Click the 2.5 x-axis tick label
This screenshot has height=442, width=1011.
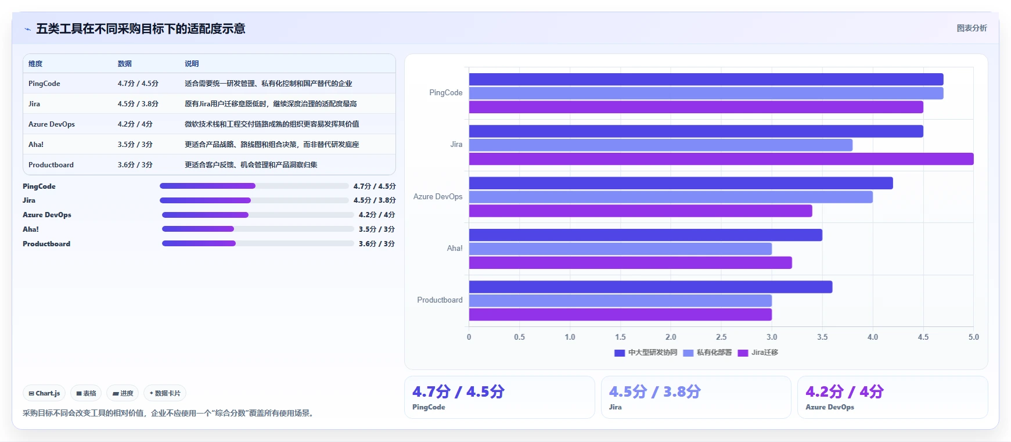(x=721, y=337)
